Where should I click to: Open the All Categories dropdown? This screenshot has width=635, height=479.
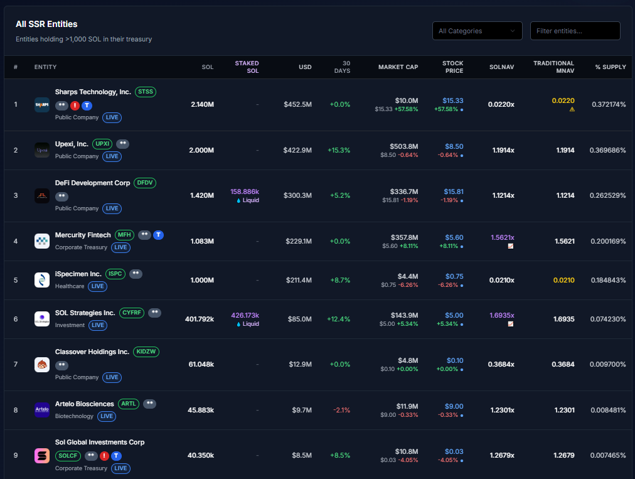click(x=478, y=31)
